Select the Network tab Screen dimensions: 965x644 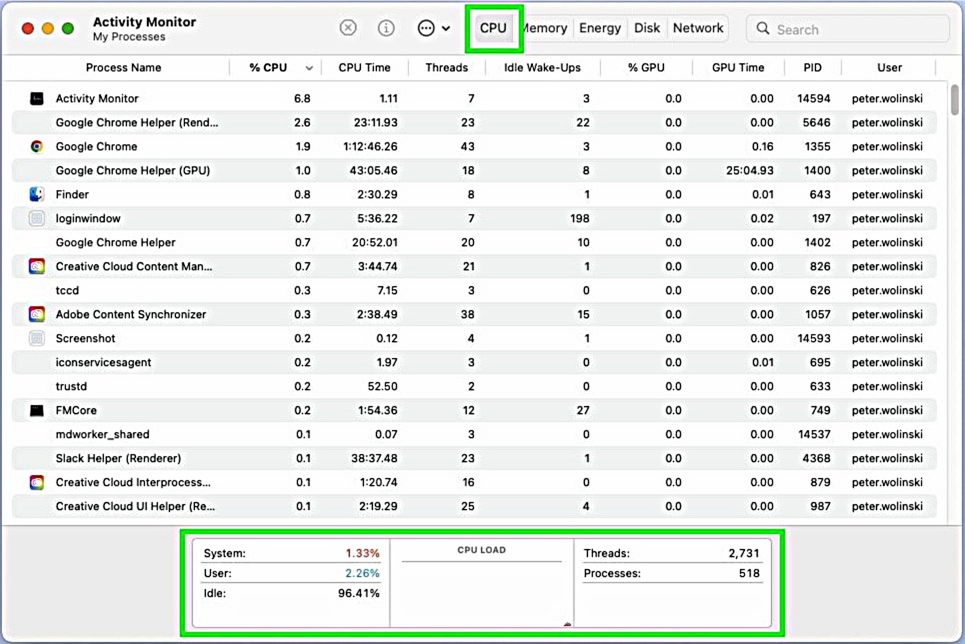click(x=697, y=28)
